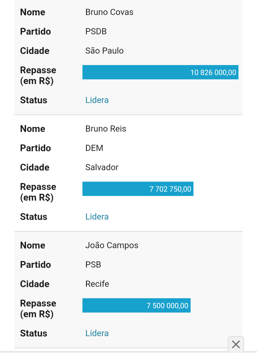
Task: Click the Lidera status for Bruno Reis
Action: pos(97,217)
